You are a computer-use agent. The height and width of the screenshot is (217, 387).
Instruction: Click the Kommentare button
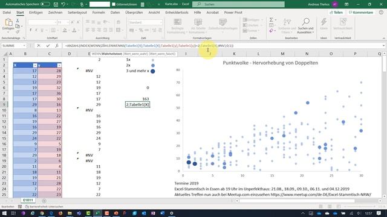tap(361, 12)
